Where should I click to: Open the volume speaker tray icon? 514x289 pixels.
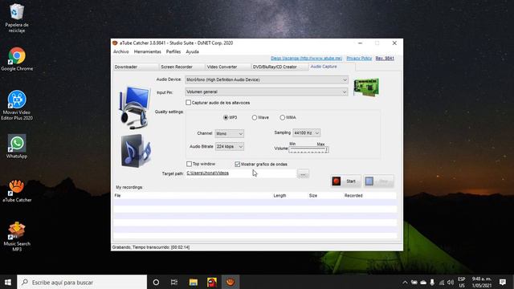pyautogui.click(x=451, y=282)
